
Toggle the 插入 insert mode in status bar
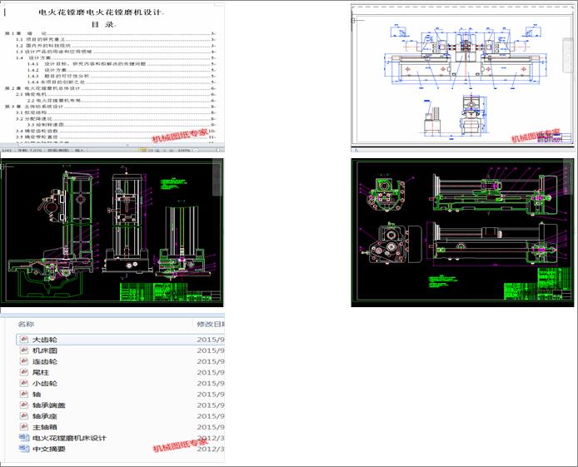tap(79, 151)
